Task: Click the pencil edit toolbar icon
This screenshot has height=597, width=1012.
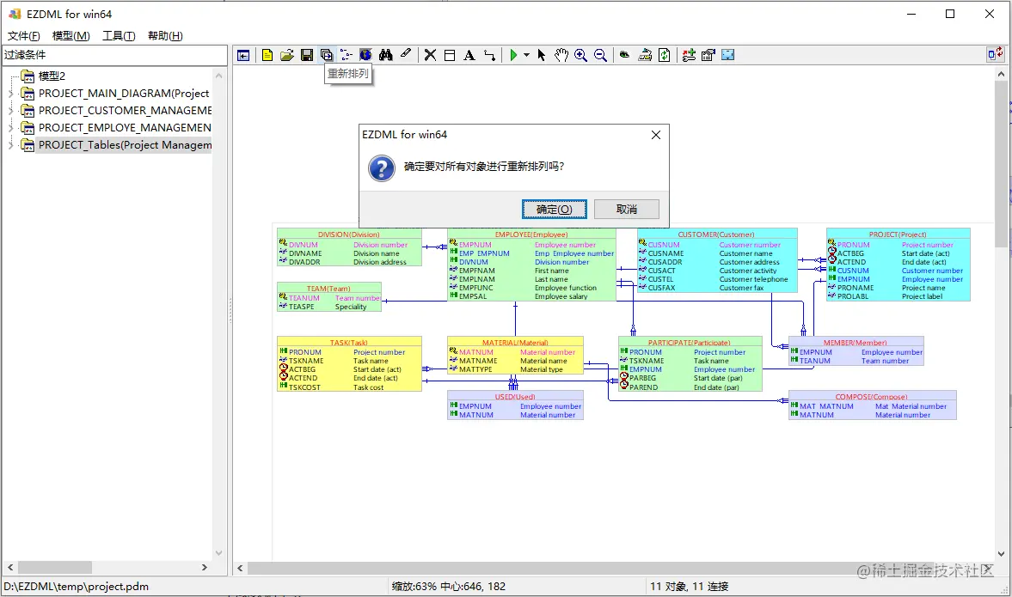Action: (x=405, y=54)
